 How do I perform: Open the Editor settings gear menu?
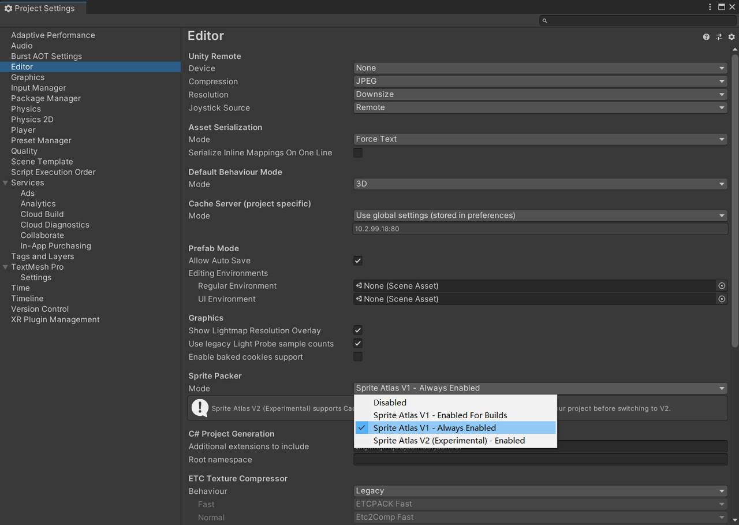tap(731, 36)
